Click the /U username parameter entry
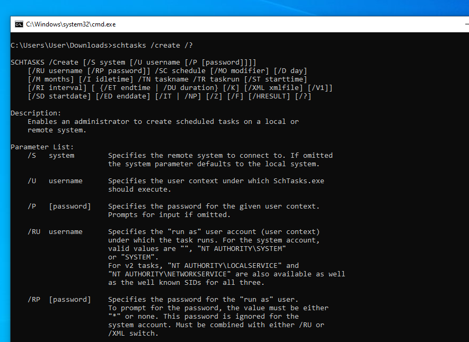Viewport: 469px width, 342px height. pos(55,181)
